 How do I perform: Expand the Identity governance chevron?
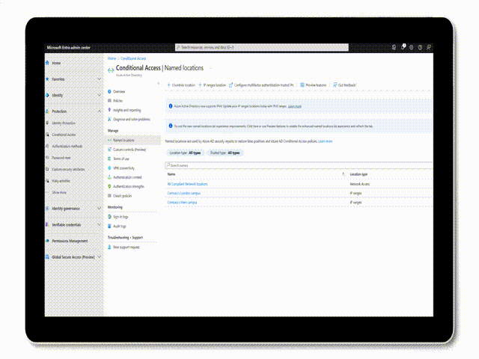coord(99,209)
